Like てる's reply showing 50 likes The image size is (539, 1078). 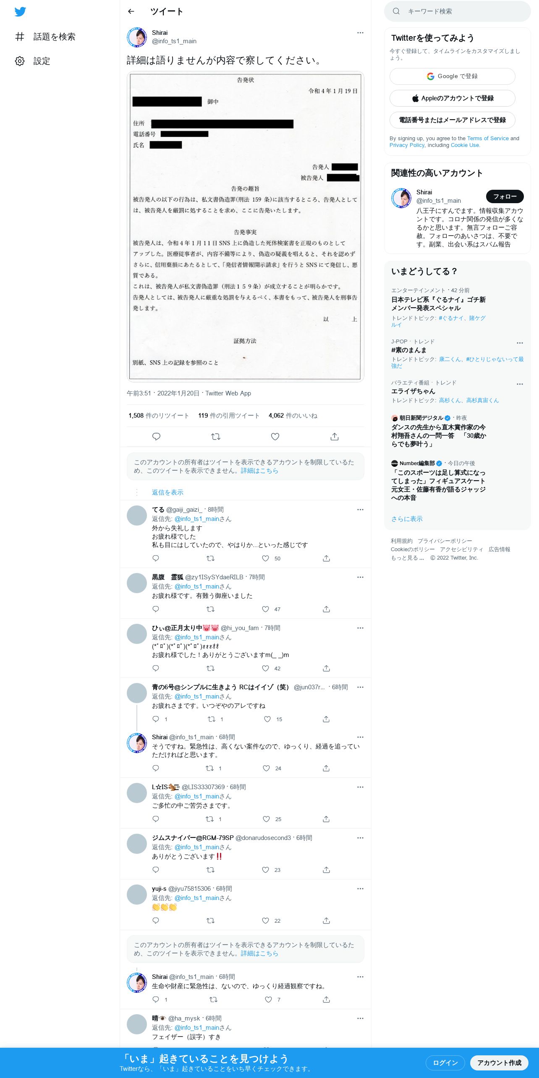coord(265,558)
